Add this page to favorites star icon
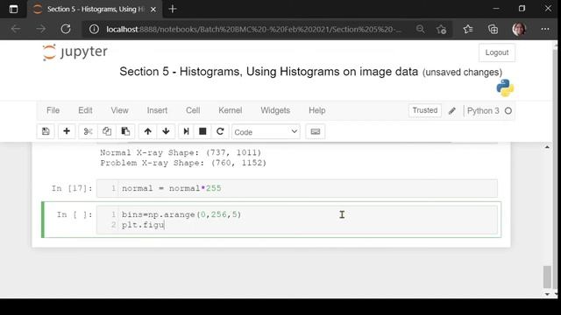Image resolution: width=561 pixels, height=315 pixels. click(x=442, y=29)
